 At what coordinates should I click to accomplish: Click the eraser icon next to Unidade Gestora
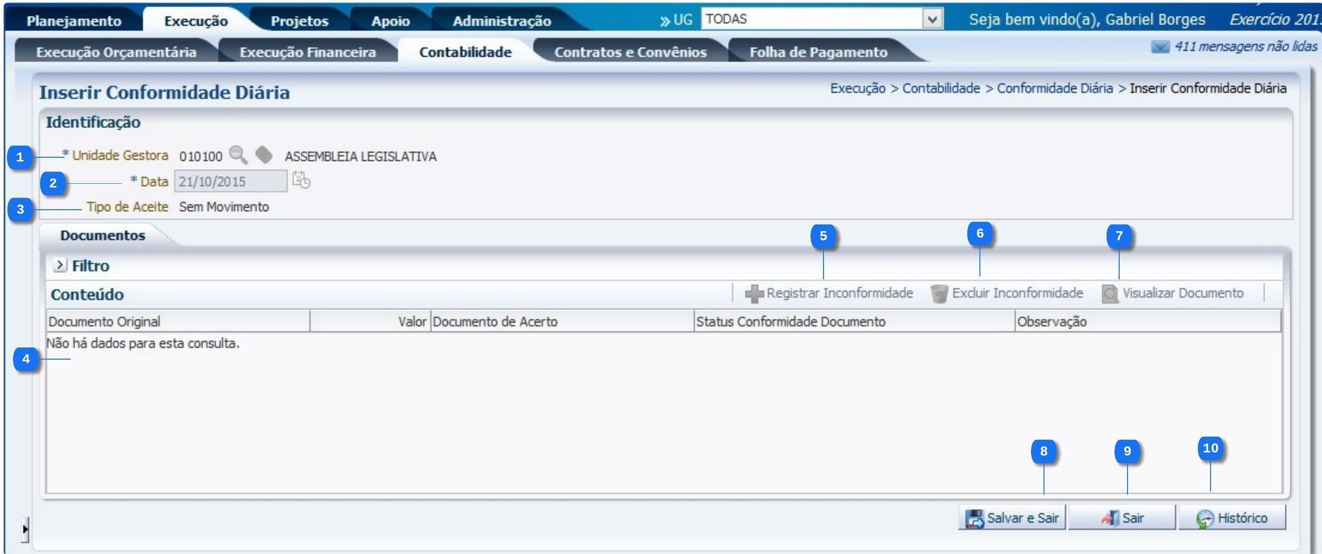pos(264,155)
